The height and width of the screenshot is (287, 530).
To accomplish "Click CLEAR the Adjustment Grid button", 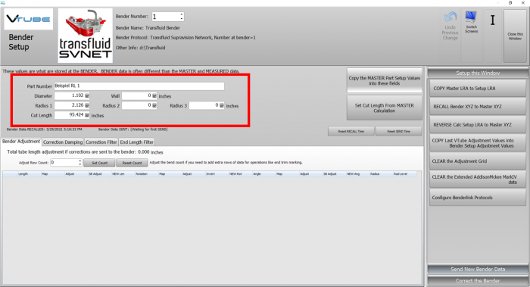I will click(x=478, y=161).
